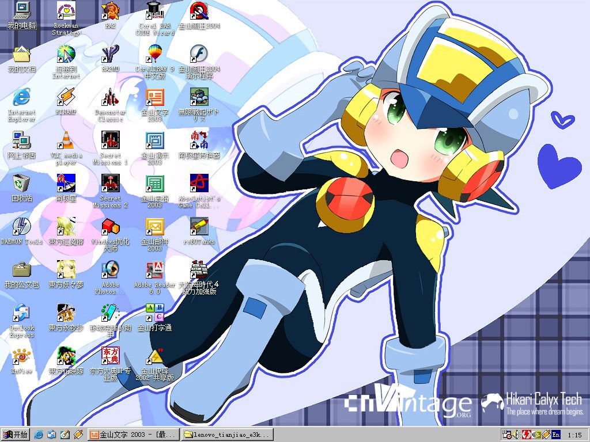
Task: Launch roBOTanks desktop shortcut
Action: [x=199, y=231]
